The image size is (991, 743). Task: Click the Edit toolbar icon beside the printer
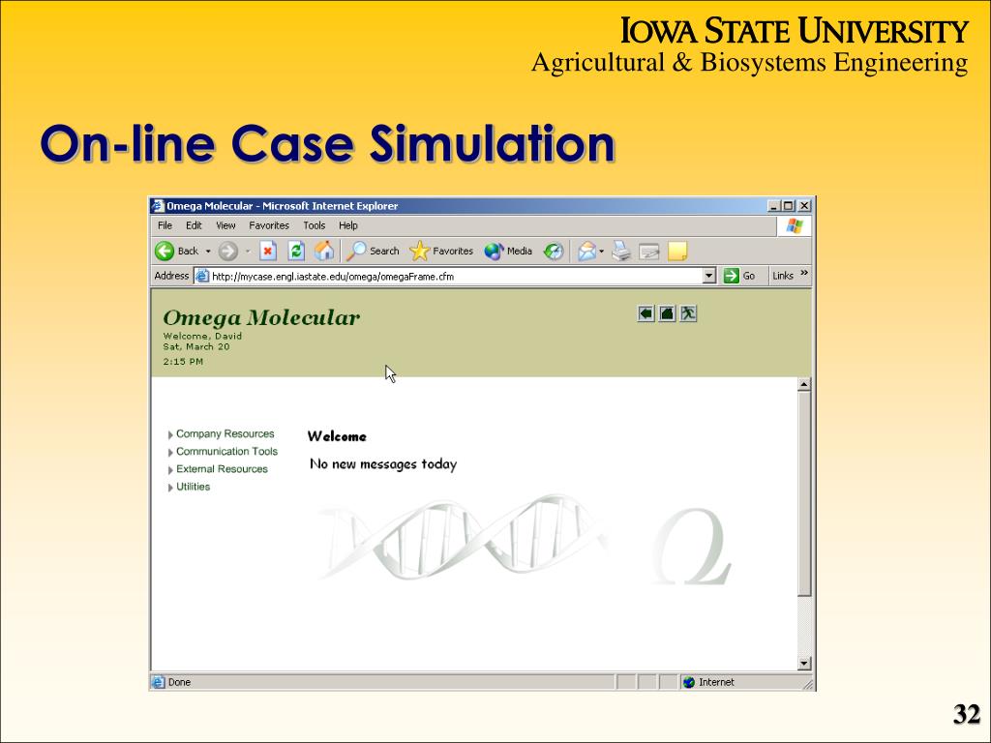tap(649, 252)
